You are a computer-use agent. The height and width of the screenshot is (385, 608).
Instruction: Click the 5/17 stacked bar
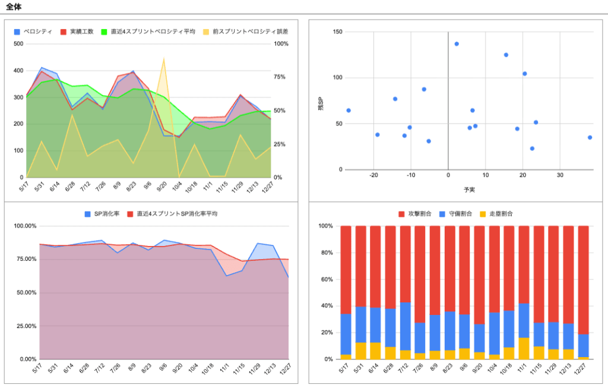(346, 293)
